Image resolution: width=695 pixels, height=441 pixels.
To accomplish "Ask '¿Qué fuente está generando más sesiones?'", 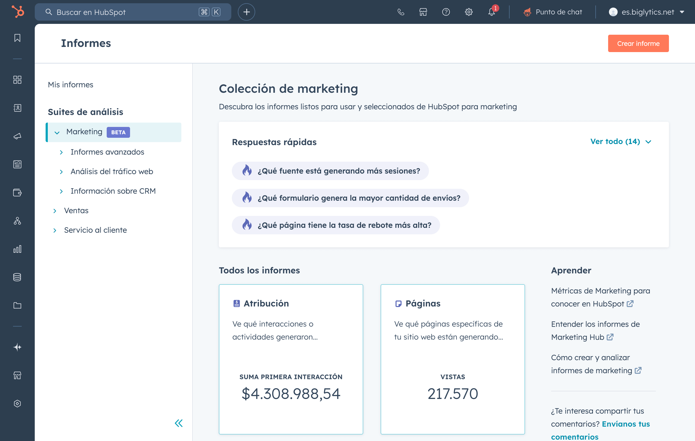I will [330, 171].
